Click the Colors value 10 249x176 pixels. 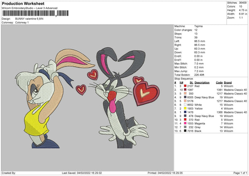tap(241, 7)
